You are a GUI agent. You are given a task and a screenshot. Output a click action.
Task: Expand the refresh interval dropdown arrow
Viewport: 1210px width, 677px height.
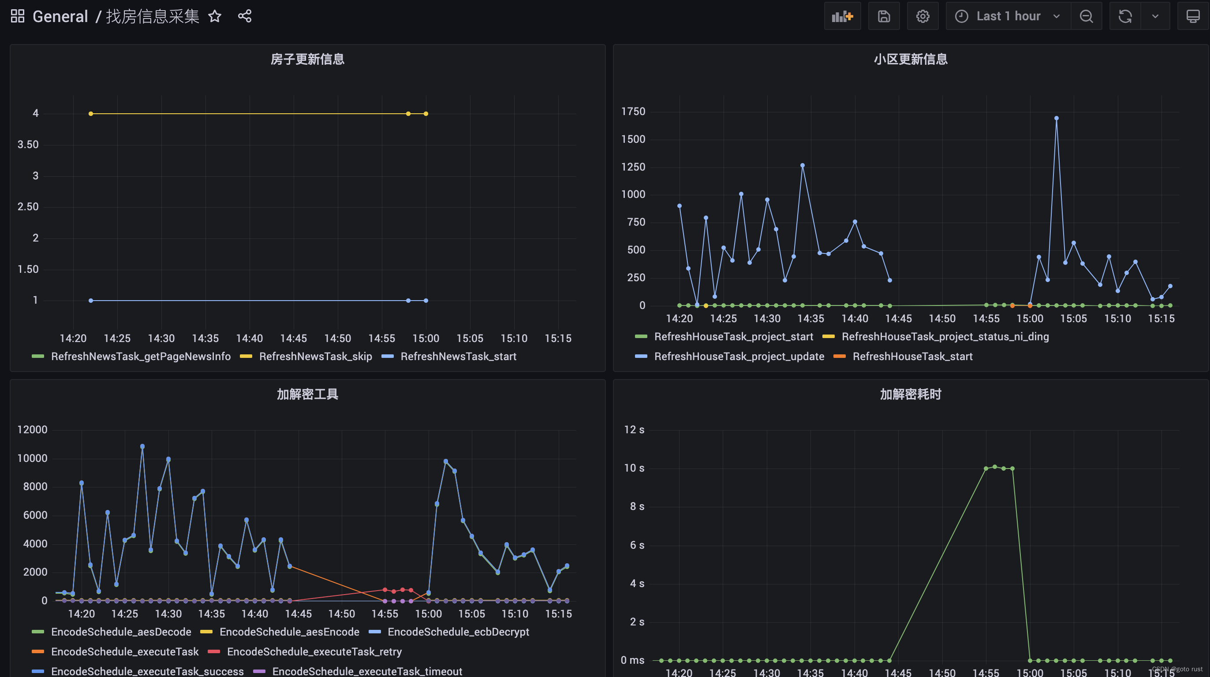pos(1155,16)
